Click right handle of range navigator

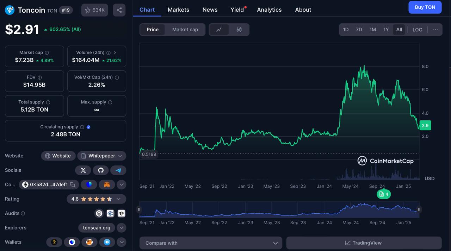coord(419,209)
